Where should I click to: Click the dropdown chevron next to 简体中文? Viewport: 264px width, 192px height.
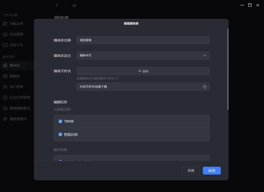point(204,56)
